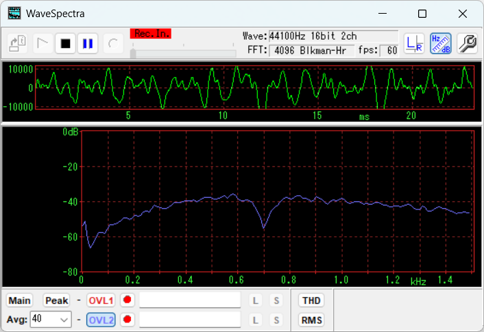The height and width of the screenshot is (332, 484).
Task: Stop recording with the black square button
Action: pos(65,43)
